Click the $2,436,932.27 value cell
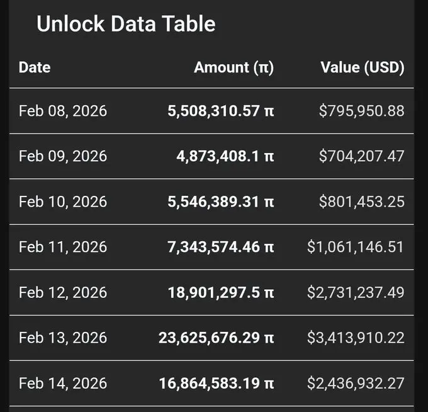Viewport: 428px width, 412px height. [x=356, y=383]
